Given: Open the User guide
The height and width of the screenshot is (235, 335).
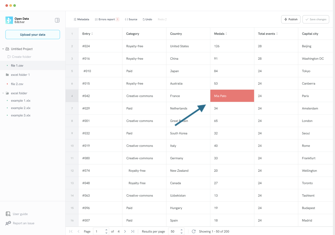Looking at the screenshot, I should (20, 214).
